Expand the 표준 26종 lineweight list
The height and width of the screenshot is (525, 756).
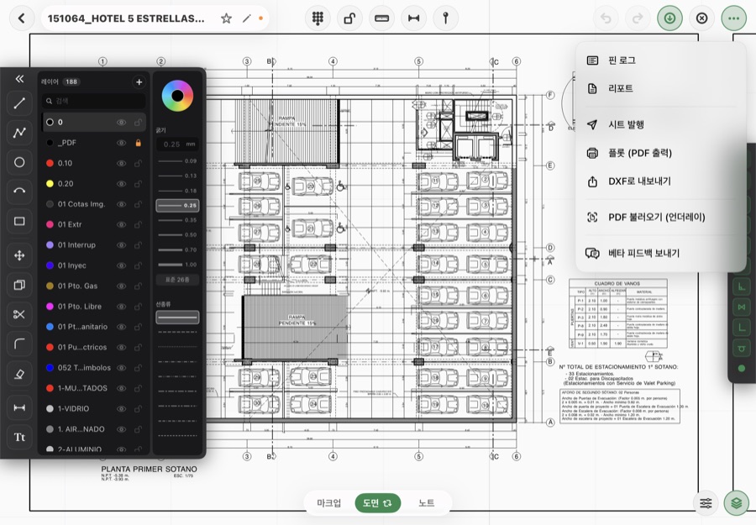click(177, 280)
